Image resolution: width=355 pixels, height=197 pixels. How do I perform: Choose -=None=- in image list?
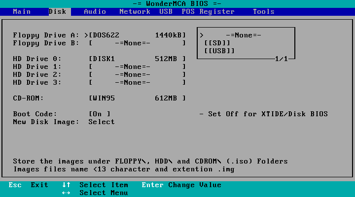244,35
